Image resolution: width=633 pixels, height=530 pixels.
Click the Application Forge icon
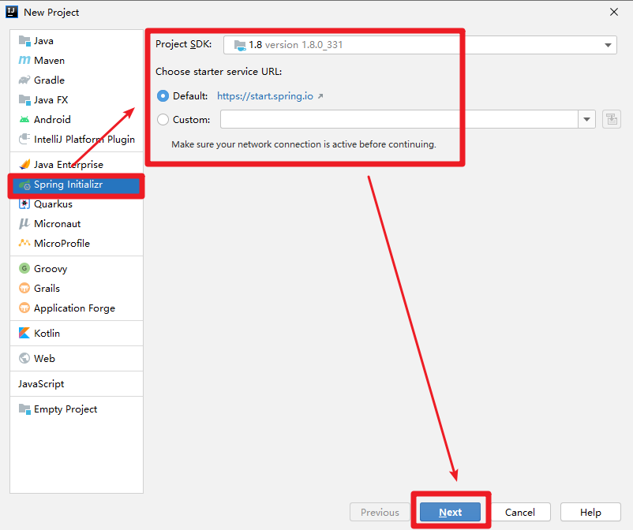(x=24, y=308)
